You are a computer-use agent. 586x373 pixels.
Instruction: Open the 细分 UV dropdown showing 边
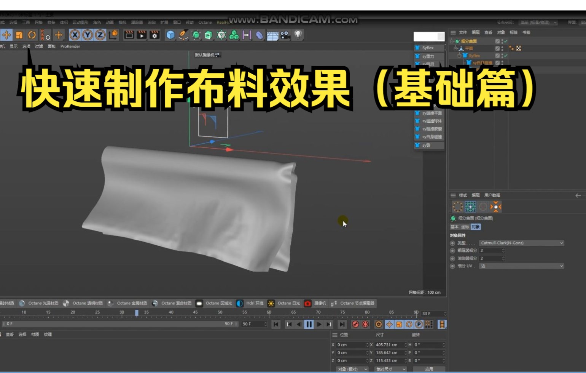[521, 266]
